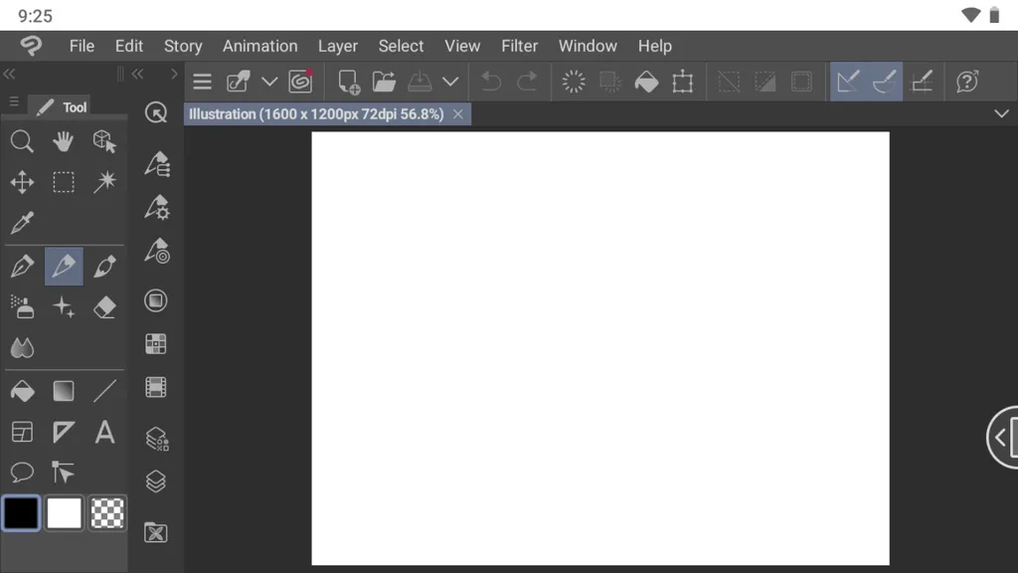Open the Sub Tool palette icon
Screen dimensions: 1018x573
[157, 164]
